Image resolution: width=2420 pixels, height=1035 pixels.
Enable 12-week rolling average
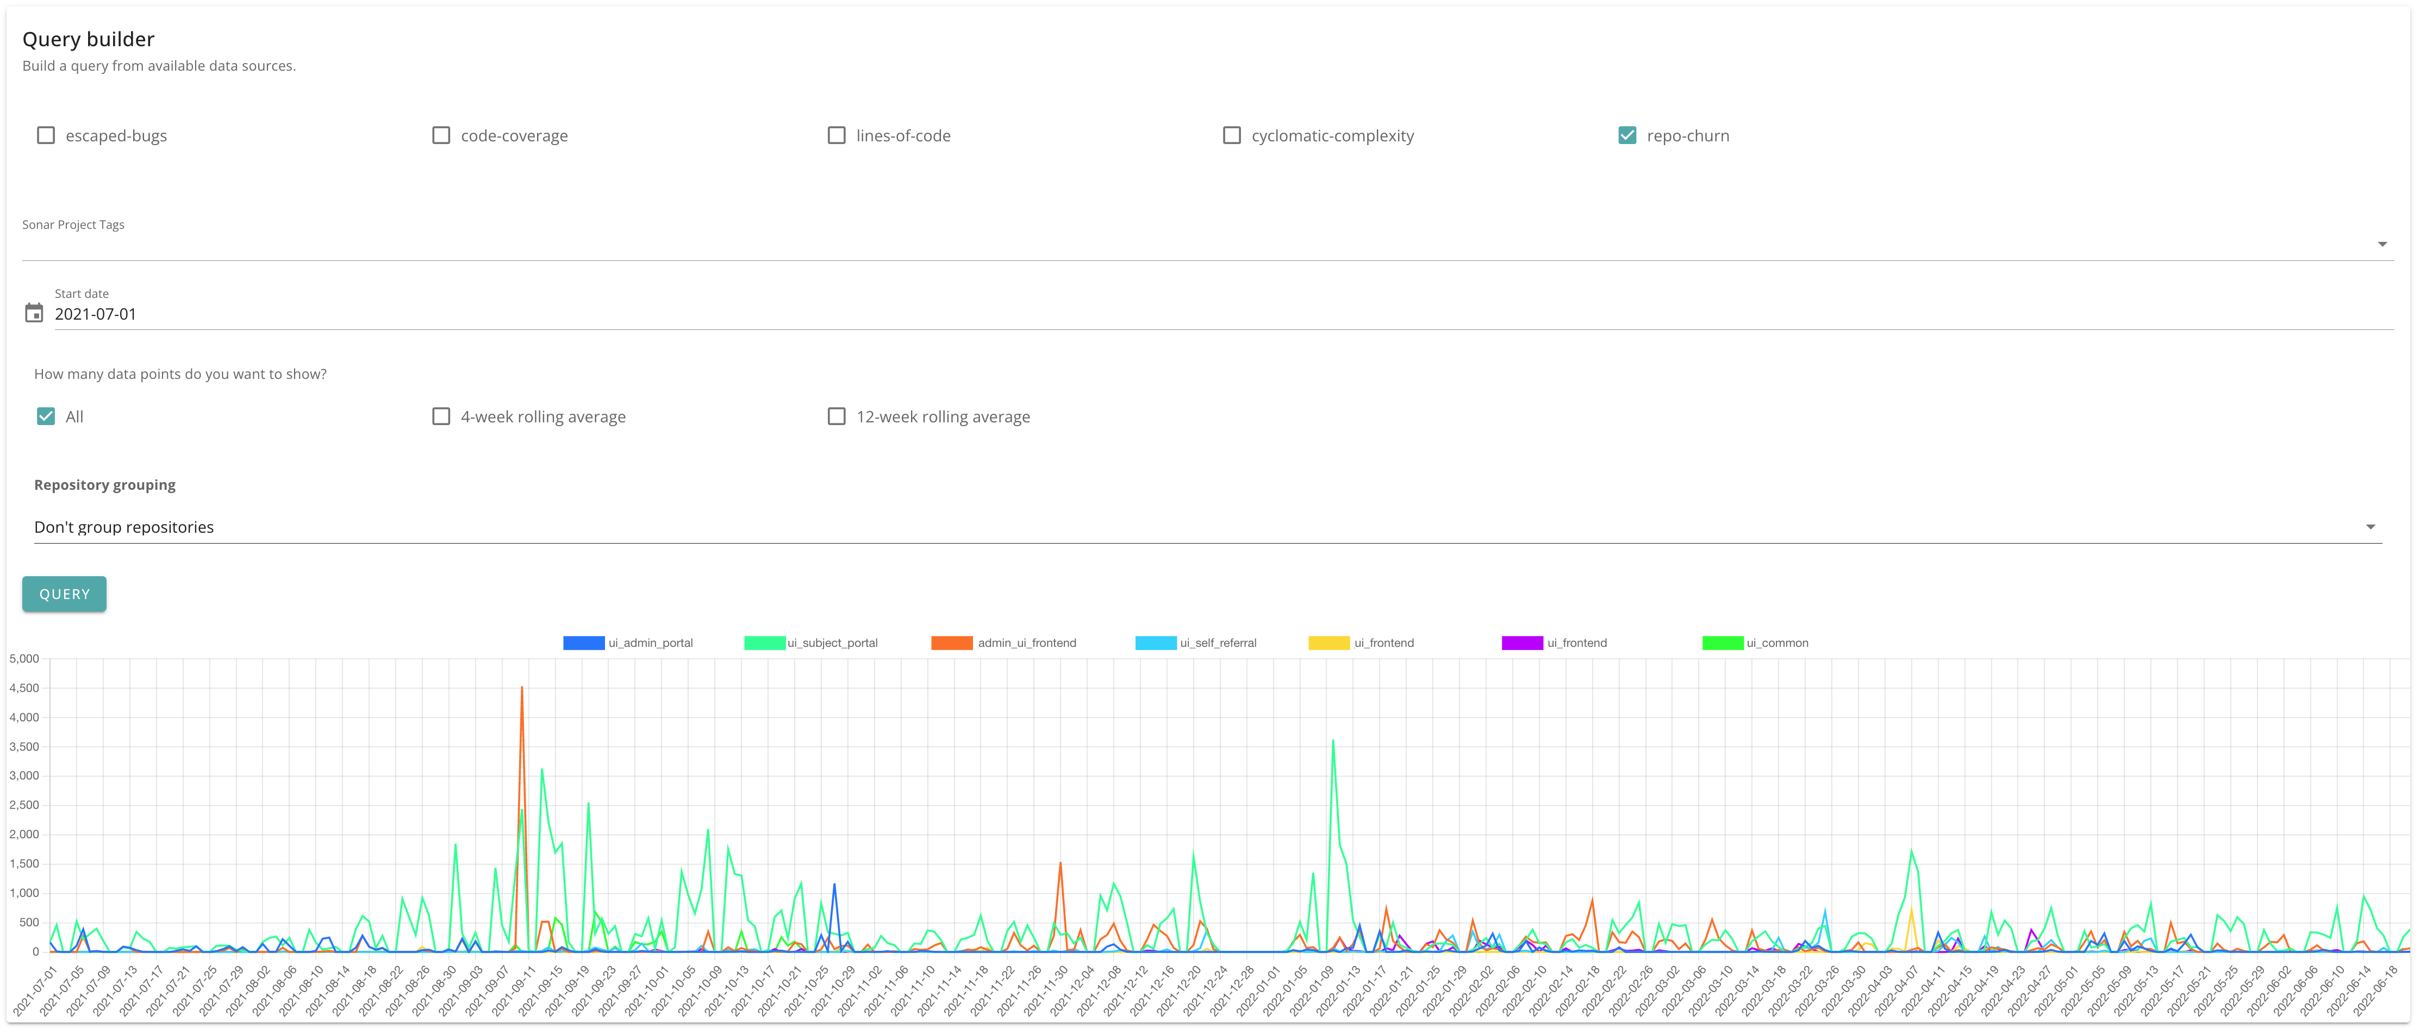point(836,416)
